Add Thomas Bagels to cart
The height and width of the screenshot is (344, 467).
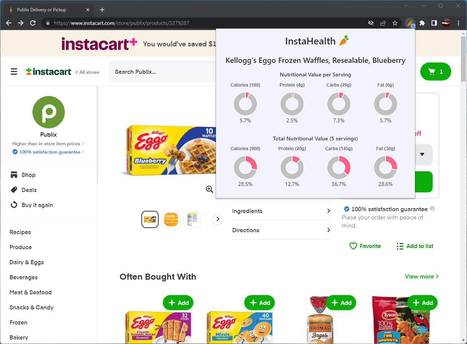341,303
